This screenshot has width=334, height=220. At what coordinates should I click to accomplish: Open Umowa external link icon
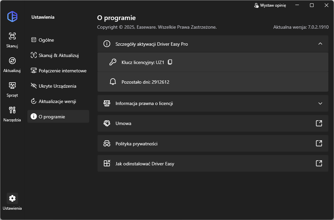pyautogui.click(x=319, y=123)
